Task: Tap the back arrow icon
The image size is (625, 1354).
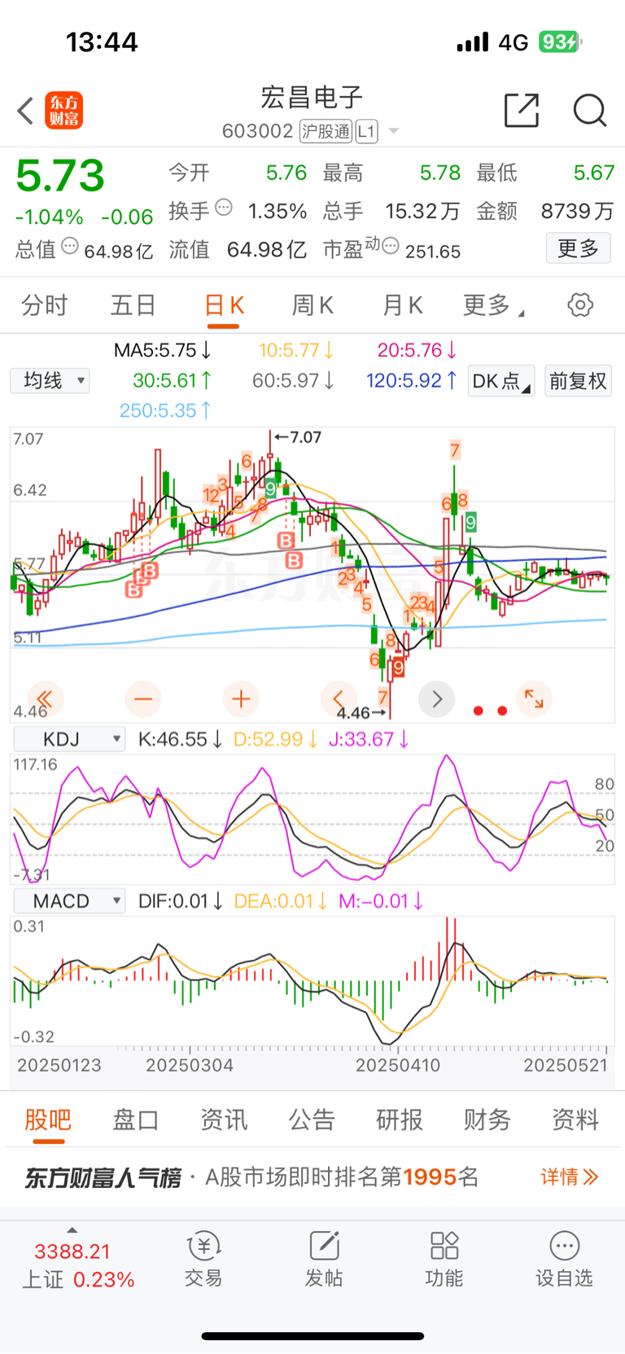Action: (25, 111)
